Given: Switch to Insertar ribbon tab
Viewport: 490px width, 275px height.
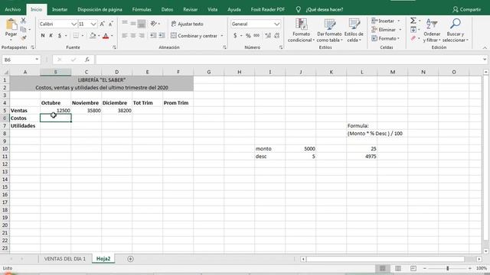Looking at the screenshot, I should pos(60,9).
